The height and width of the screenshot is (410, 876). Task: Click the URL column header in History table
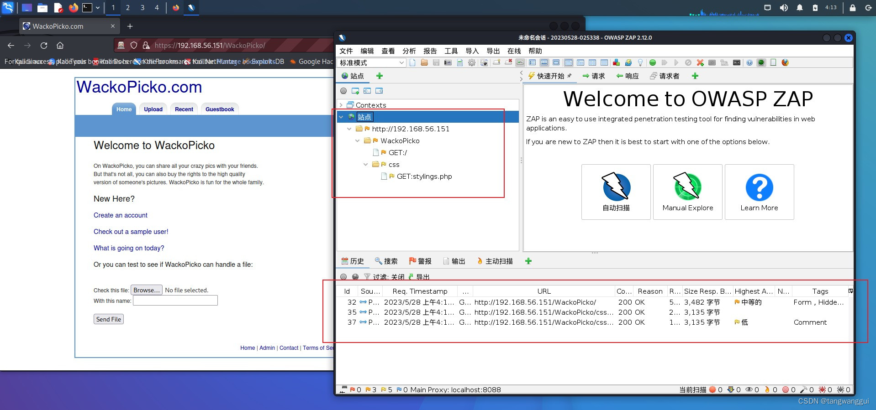[544, 291]
